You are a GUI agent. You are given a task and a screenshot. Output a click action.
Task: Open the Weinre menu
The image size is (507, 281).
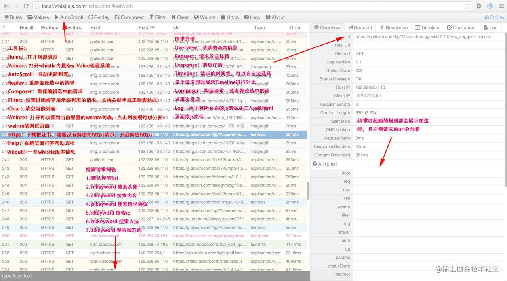point(205,17)
